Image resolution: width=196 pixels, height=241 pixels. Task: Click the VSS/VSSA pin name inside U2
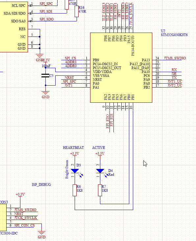tap(101, 76)
